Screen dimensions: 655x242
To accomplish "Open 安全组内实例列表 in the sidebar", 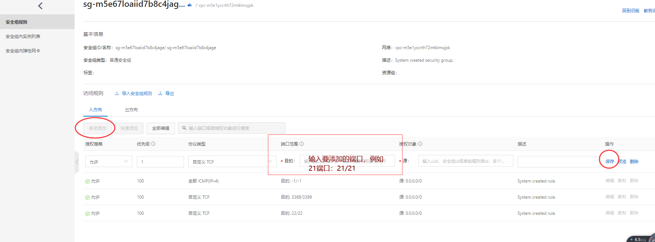I will 23,37.
